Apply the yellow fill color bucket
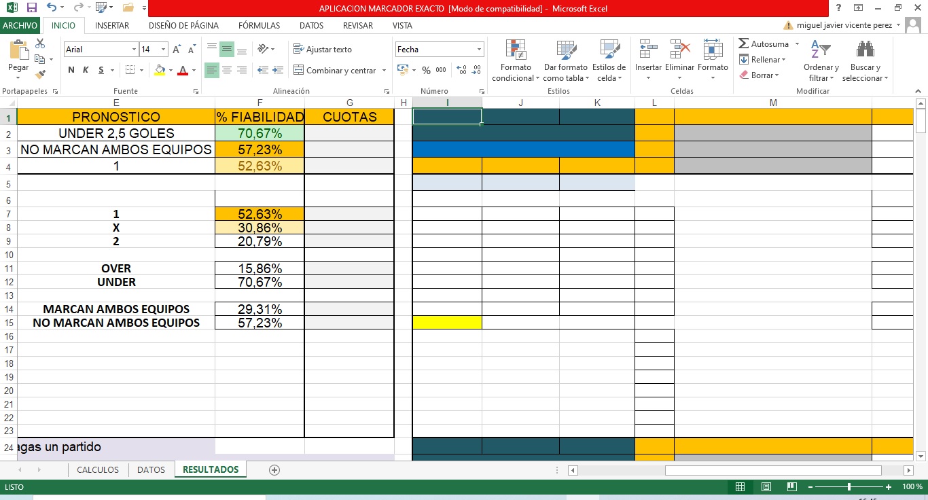928x500 pixels. coord(160,70)
